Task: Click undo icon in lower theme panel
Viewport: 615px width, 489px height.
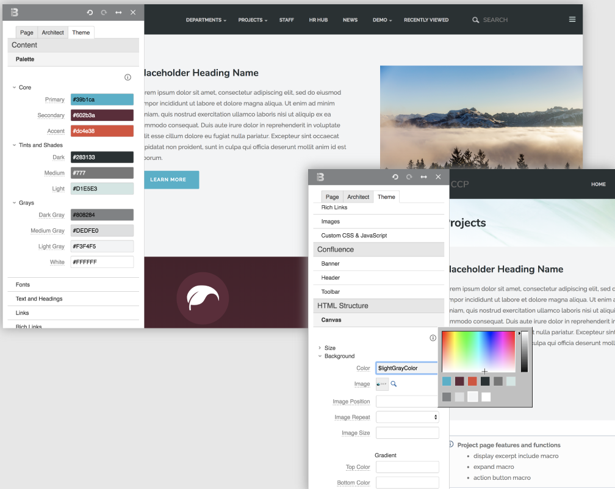Action: coord(395,177)
